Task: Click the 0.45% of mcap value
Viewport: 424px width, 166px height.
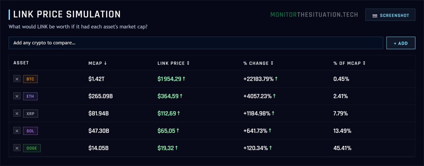Action: click(341, 79)
